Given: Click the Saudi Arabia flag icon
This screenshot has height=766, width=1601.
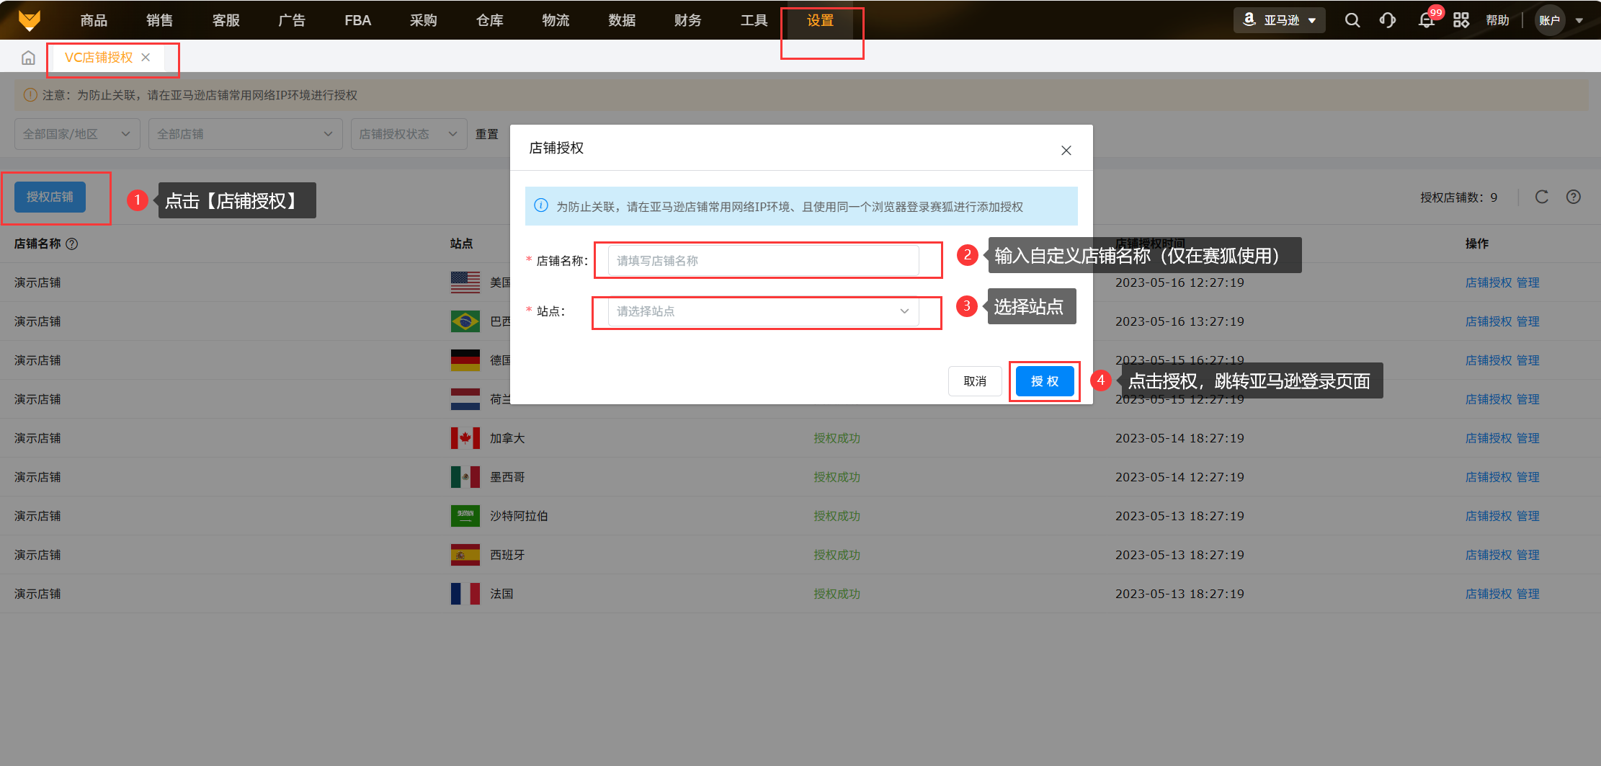Looking at the screenshot, I should 465,516.
